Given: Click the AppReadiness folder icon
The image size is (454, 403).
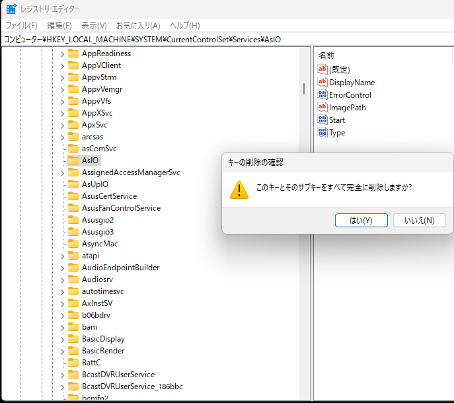Looking at the screenshot, I should click(73, 54).
